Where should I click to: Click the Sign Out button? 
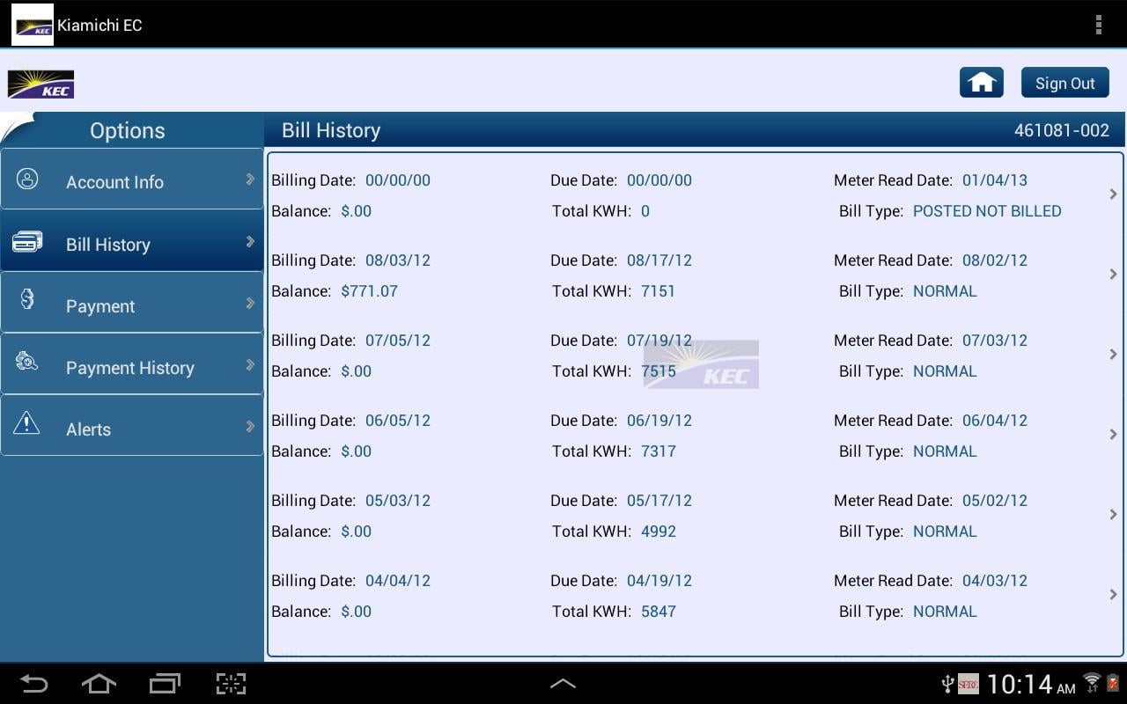pos(1064,83)
